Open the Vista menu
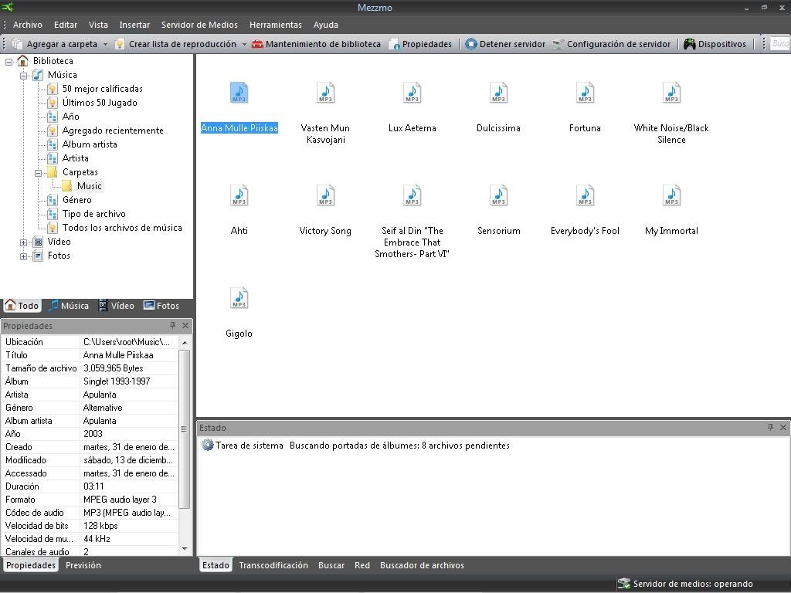The width and height of the screenshot is (791, 593). click(x=98, y=25)
